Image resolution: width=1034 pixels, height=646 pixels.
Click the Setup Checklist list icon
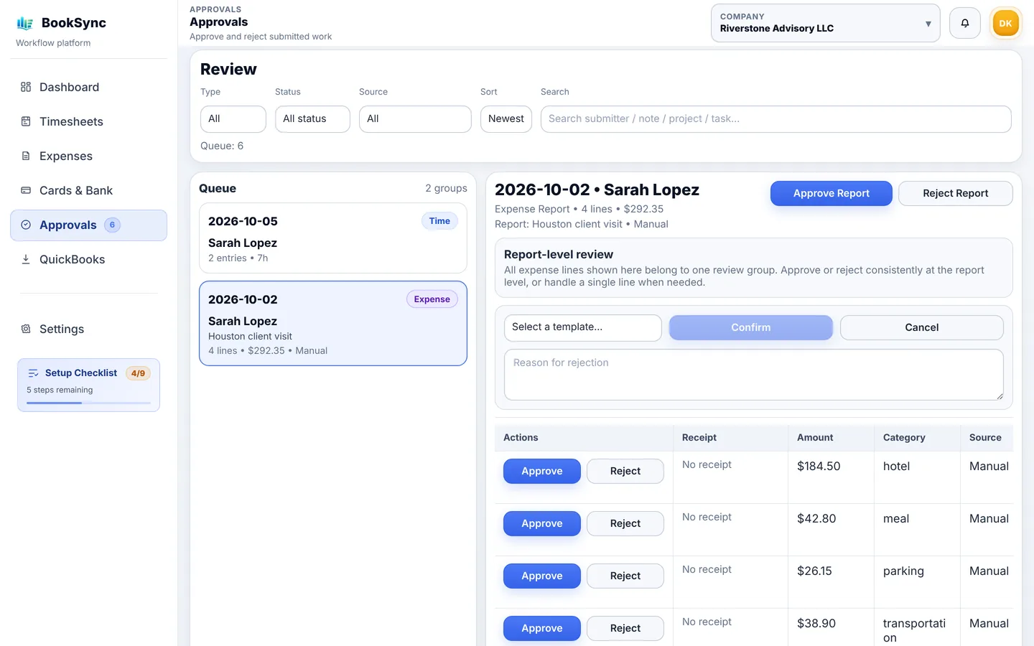pyautogui.click(x=33, y=373)
